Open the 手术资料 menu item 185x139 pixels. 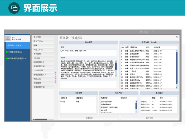pyautogui.click(x=43, y=54)
